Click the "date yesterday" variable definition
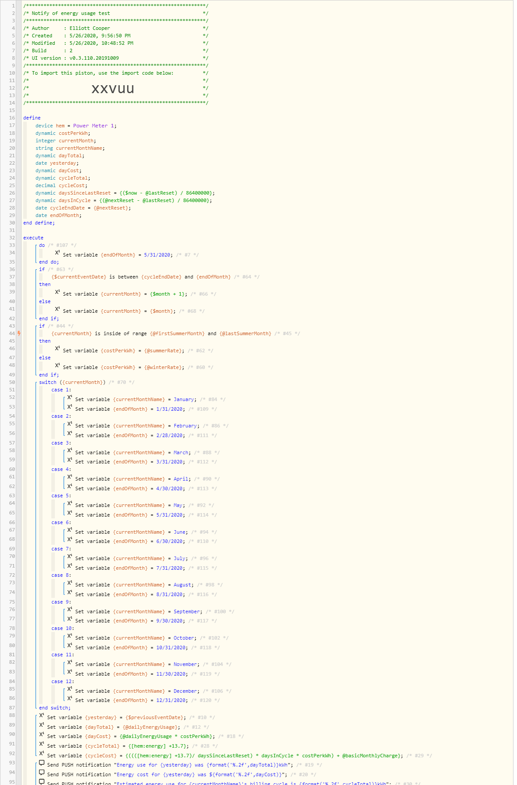 [57, 163]
